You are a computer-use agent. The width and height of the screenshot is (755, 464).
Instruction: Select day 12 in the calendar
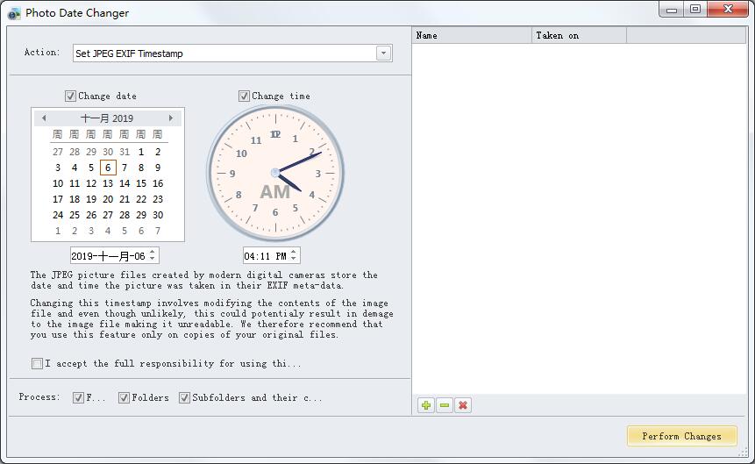coord(91,183)
